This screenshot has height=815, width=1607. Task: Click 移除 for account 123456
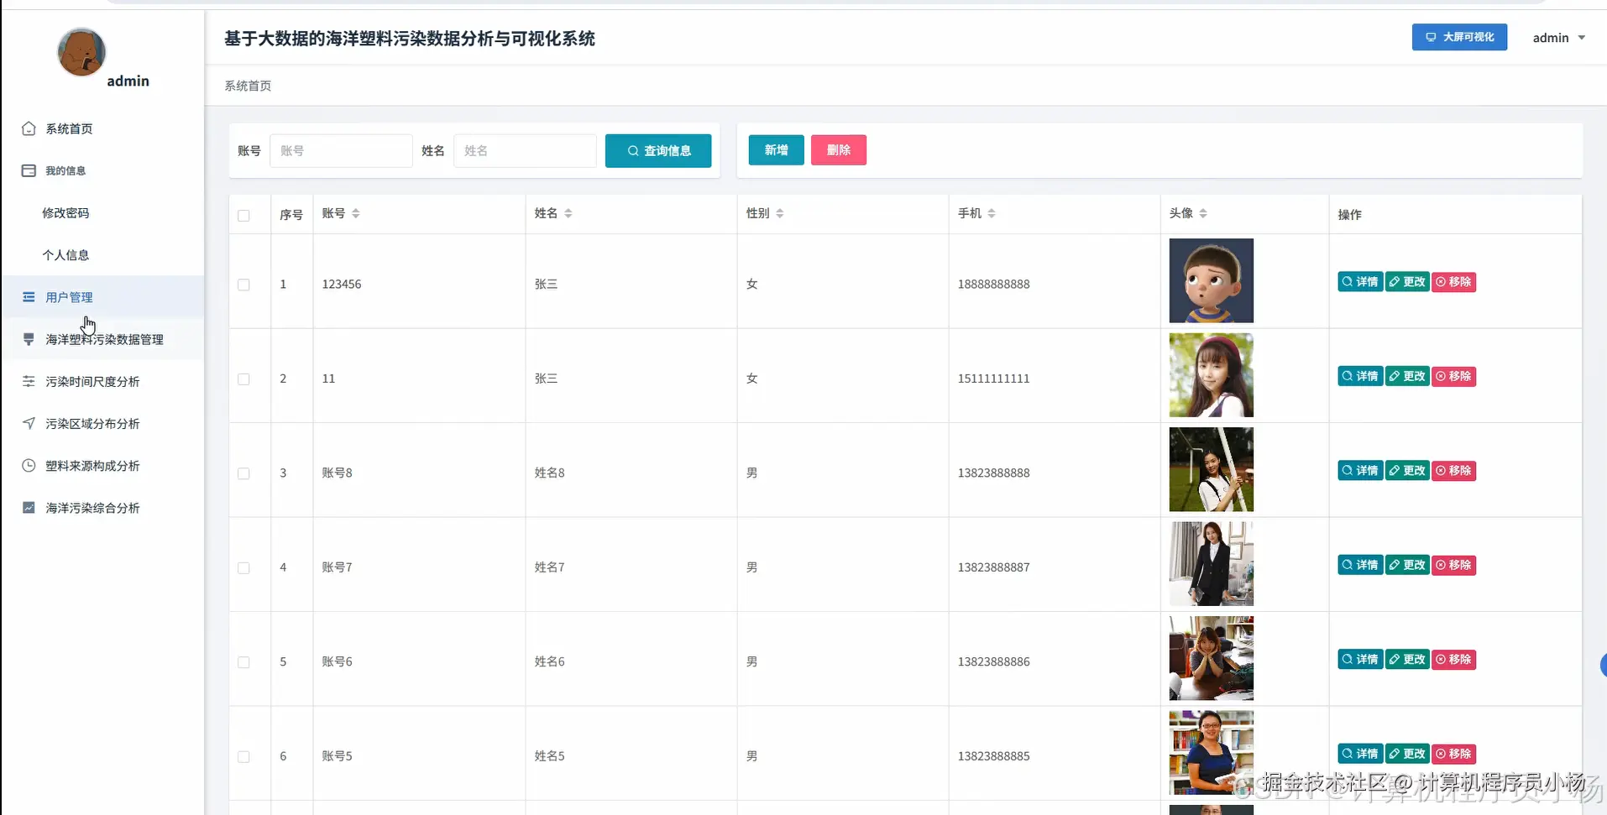[x=1453, y=282]
